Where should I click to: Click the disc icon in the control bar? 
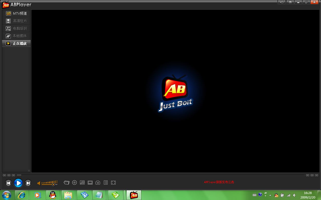[x=74, y=183]
